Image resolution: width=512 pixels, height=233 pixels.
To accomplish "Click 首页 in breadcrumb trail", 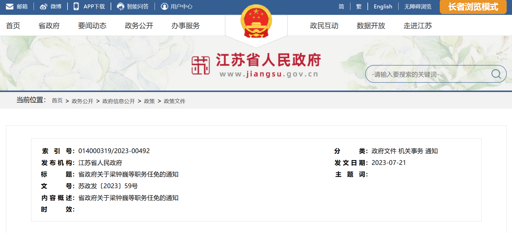I will (x=57, y=100).
